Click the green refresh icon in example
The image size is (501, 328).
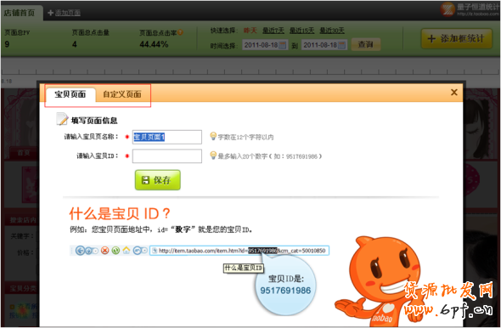coord(115,251)
